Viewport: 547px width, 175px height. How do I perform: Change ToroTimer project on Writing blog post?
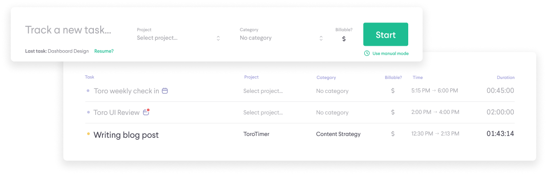click(256, 134)
